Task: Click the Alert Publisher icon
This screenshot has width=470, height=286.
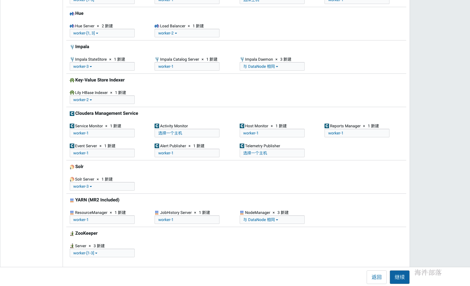Action: tap(157, 146)
